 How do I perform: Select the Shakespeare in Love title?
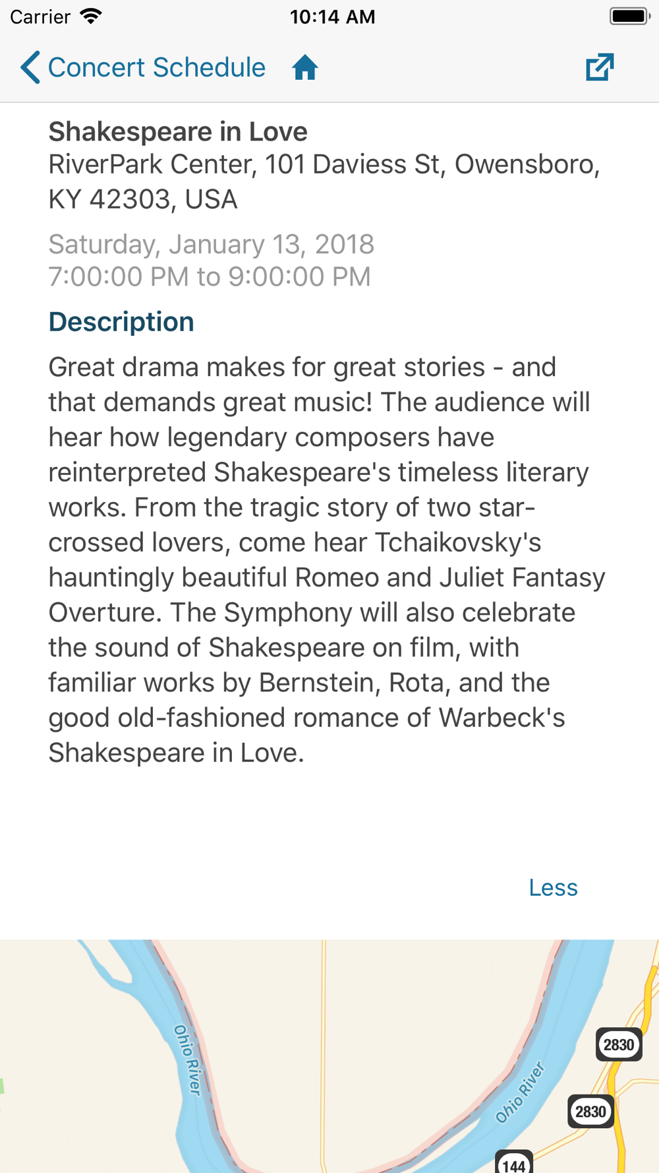click(x=178, y=131)
